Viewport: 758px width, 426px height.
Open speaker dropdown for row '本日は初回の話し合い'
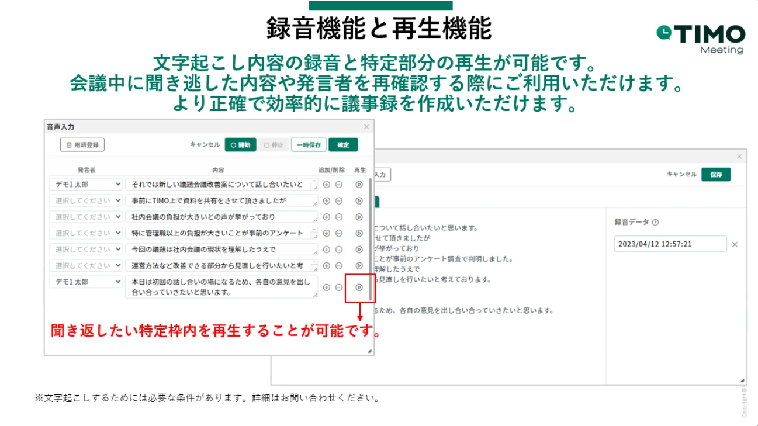point(86,282)
